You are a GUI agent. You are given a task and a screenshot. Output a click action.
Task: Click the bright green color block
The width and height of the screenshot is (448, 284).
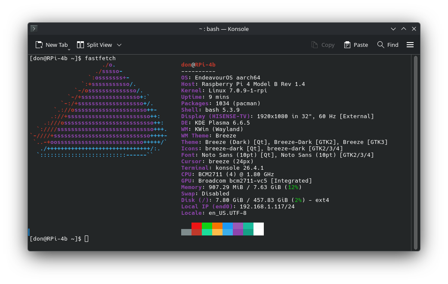pos(207,226)
